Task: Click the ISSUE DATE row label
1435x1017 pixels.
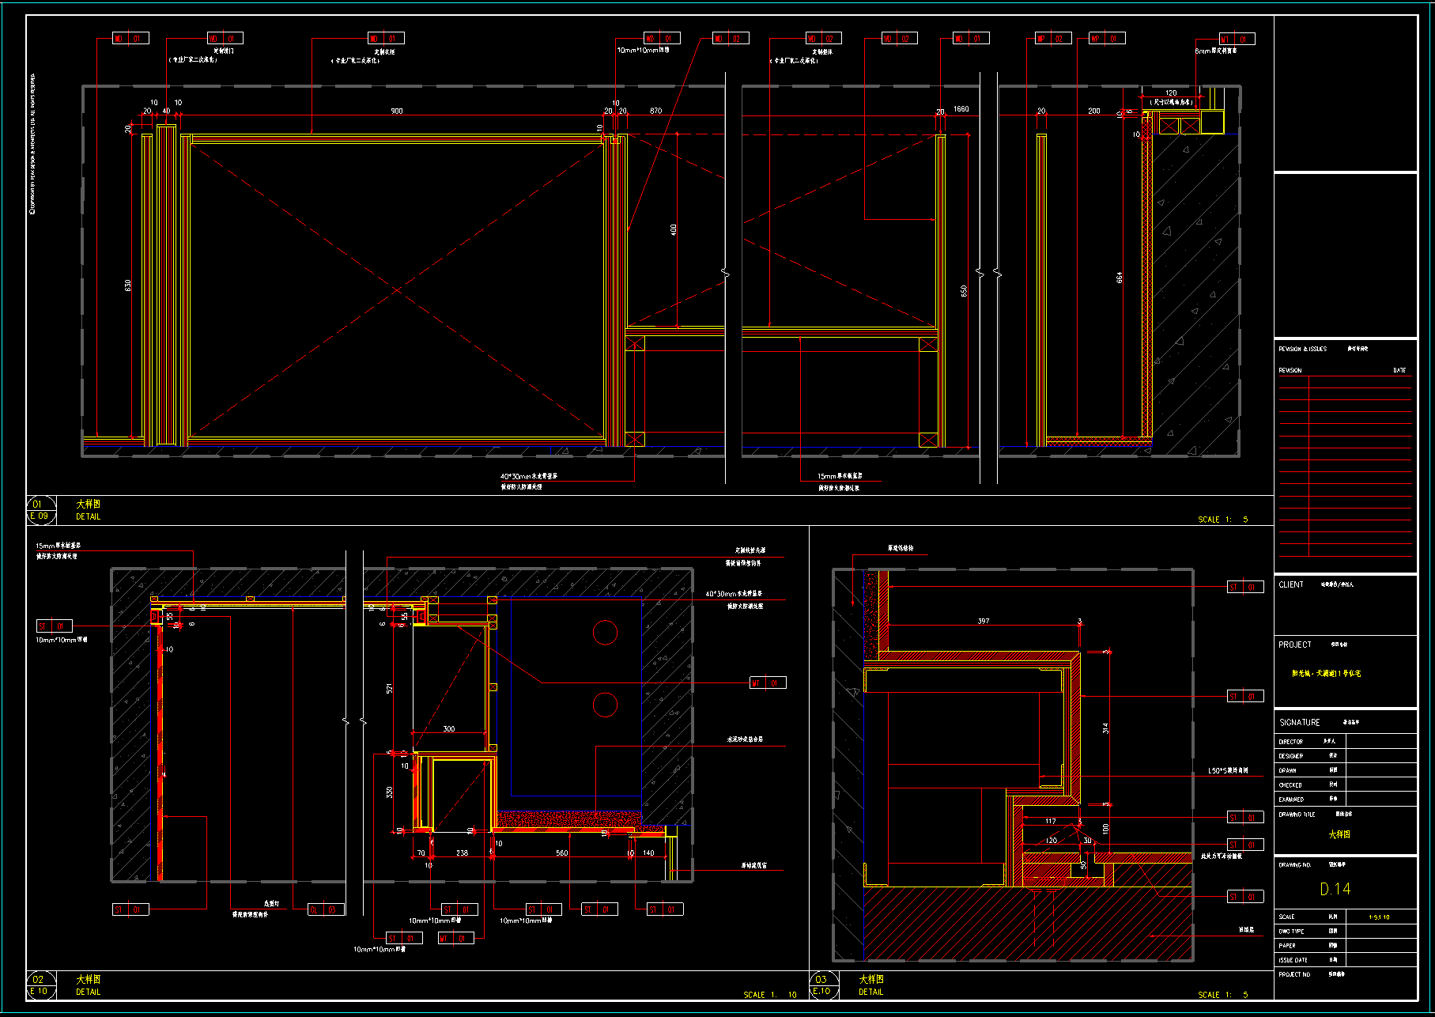Action: pos(1293,960)
